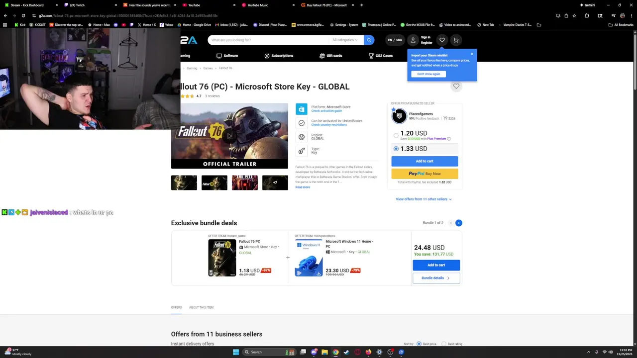Image resolution: width=637 pixels, height=358 pixels.
Task: Click the Plus Premium info icon
Action: click(449, 139)
